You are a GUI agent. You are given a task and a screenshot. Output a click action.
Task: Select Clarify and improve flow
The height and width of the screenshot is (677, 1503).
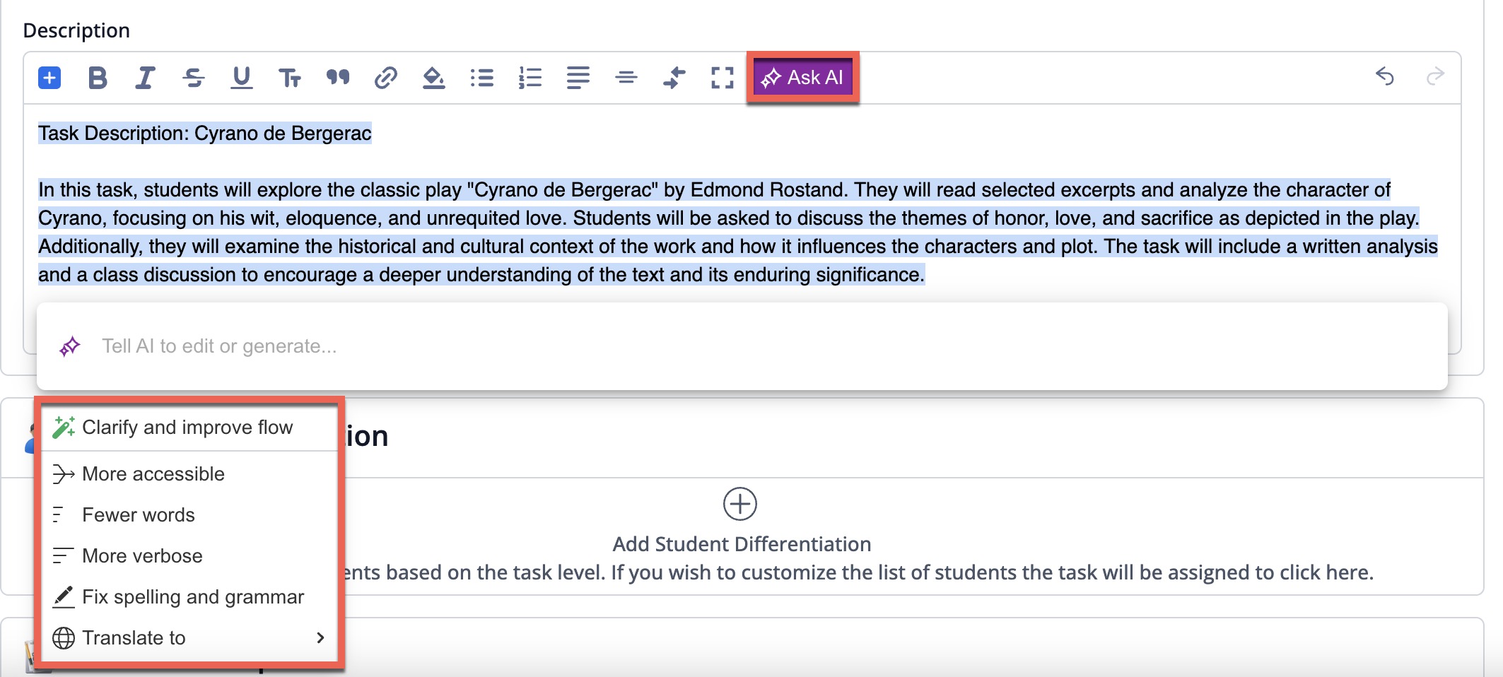[x=187, y=428]
